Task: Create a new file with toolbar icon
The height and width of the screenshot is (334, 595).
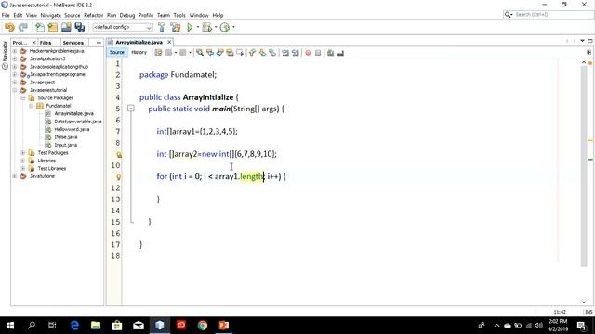Action: [x=39, y=27]
